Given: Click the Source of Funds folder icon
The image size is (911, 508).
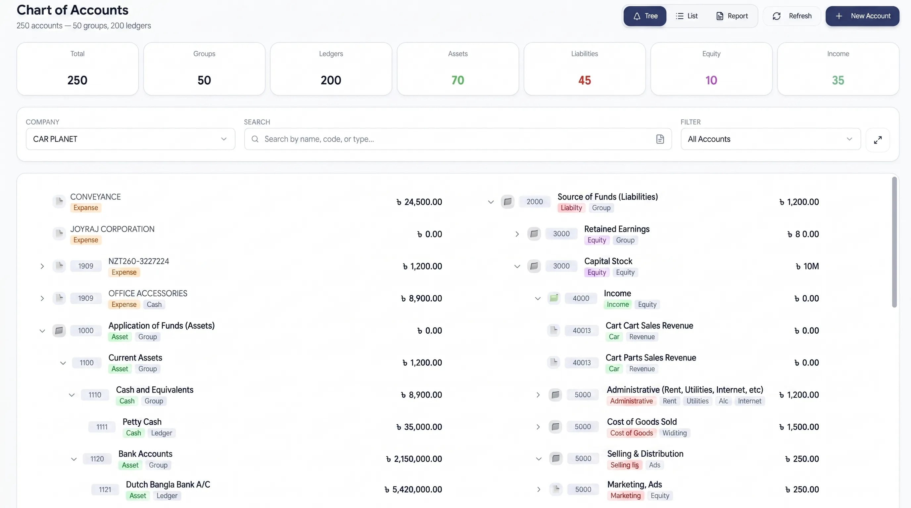Looking at the screenshot, I should [507, 202].
